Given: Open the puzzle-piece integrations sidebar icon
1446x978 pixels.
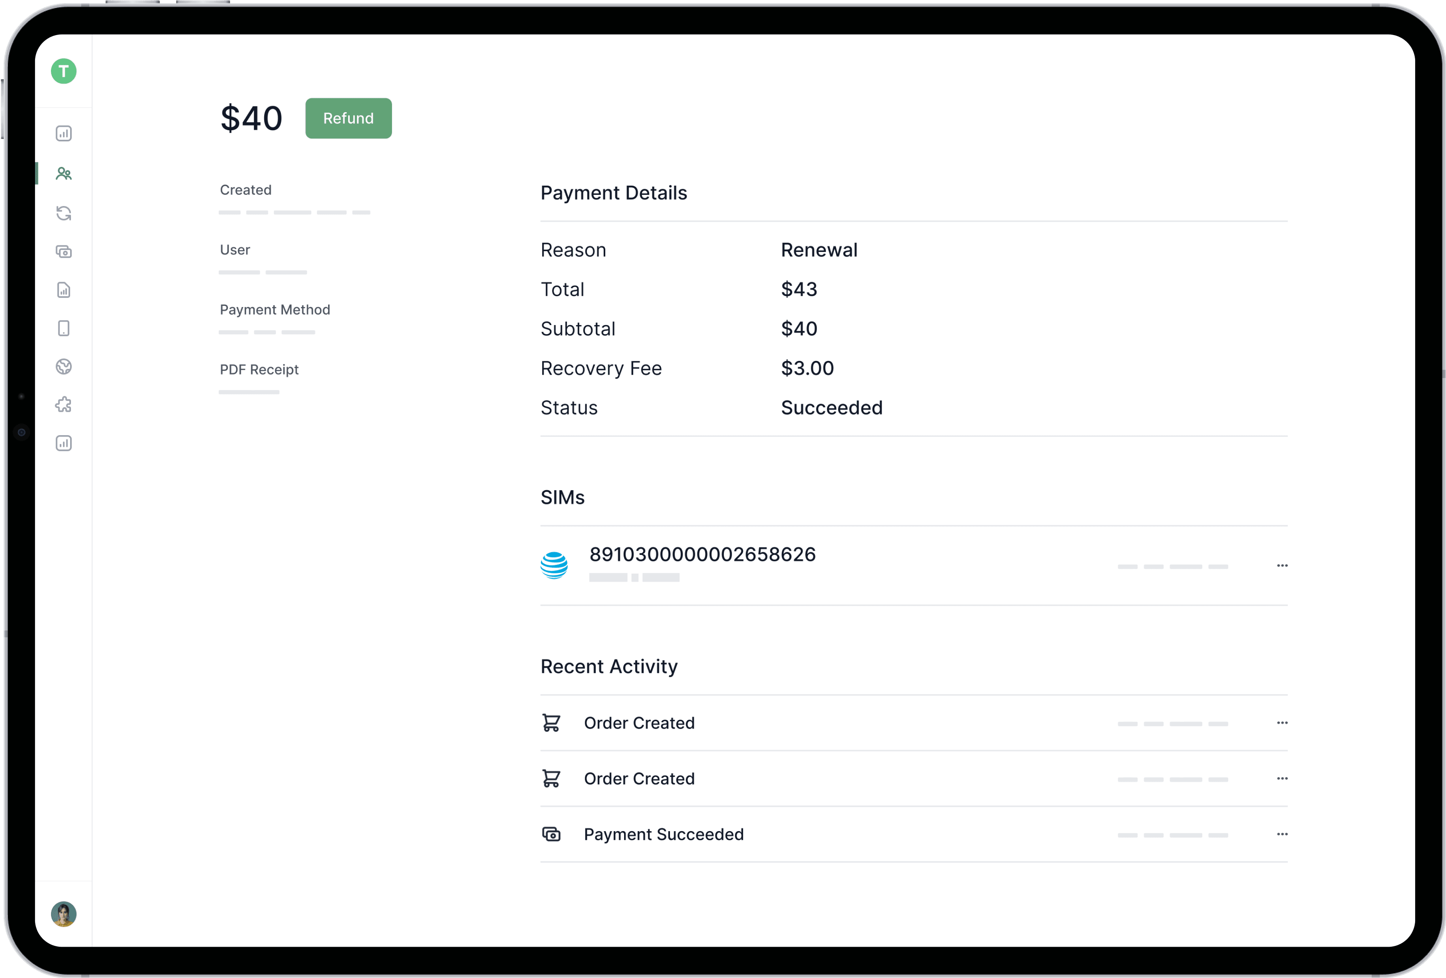Looking at the screenshot, I should click(x=63, y=406).
